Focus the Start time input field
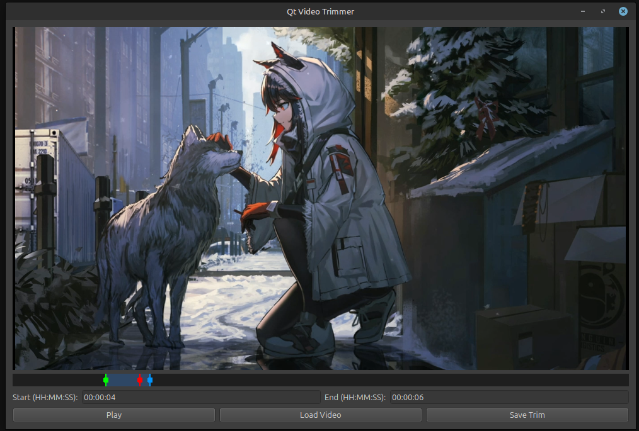Image resolution: width=639 pixels, height=431 pixels. [201, 397]
